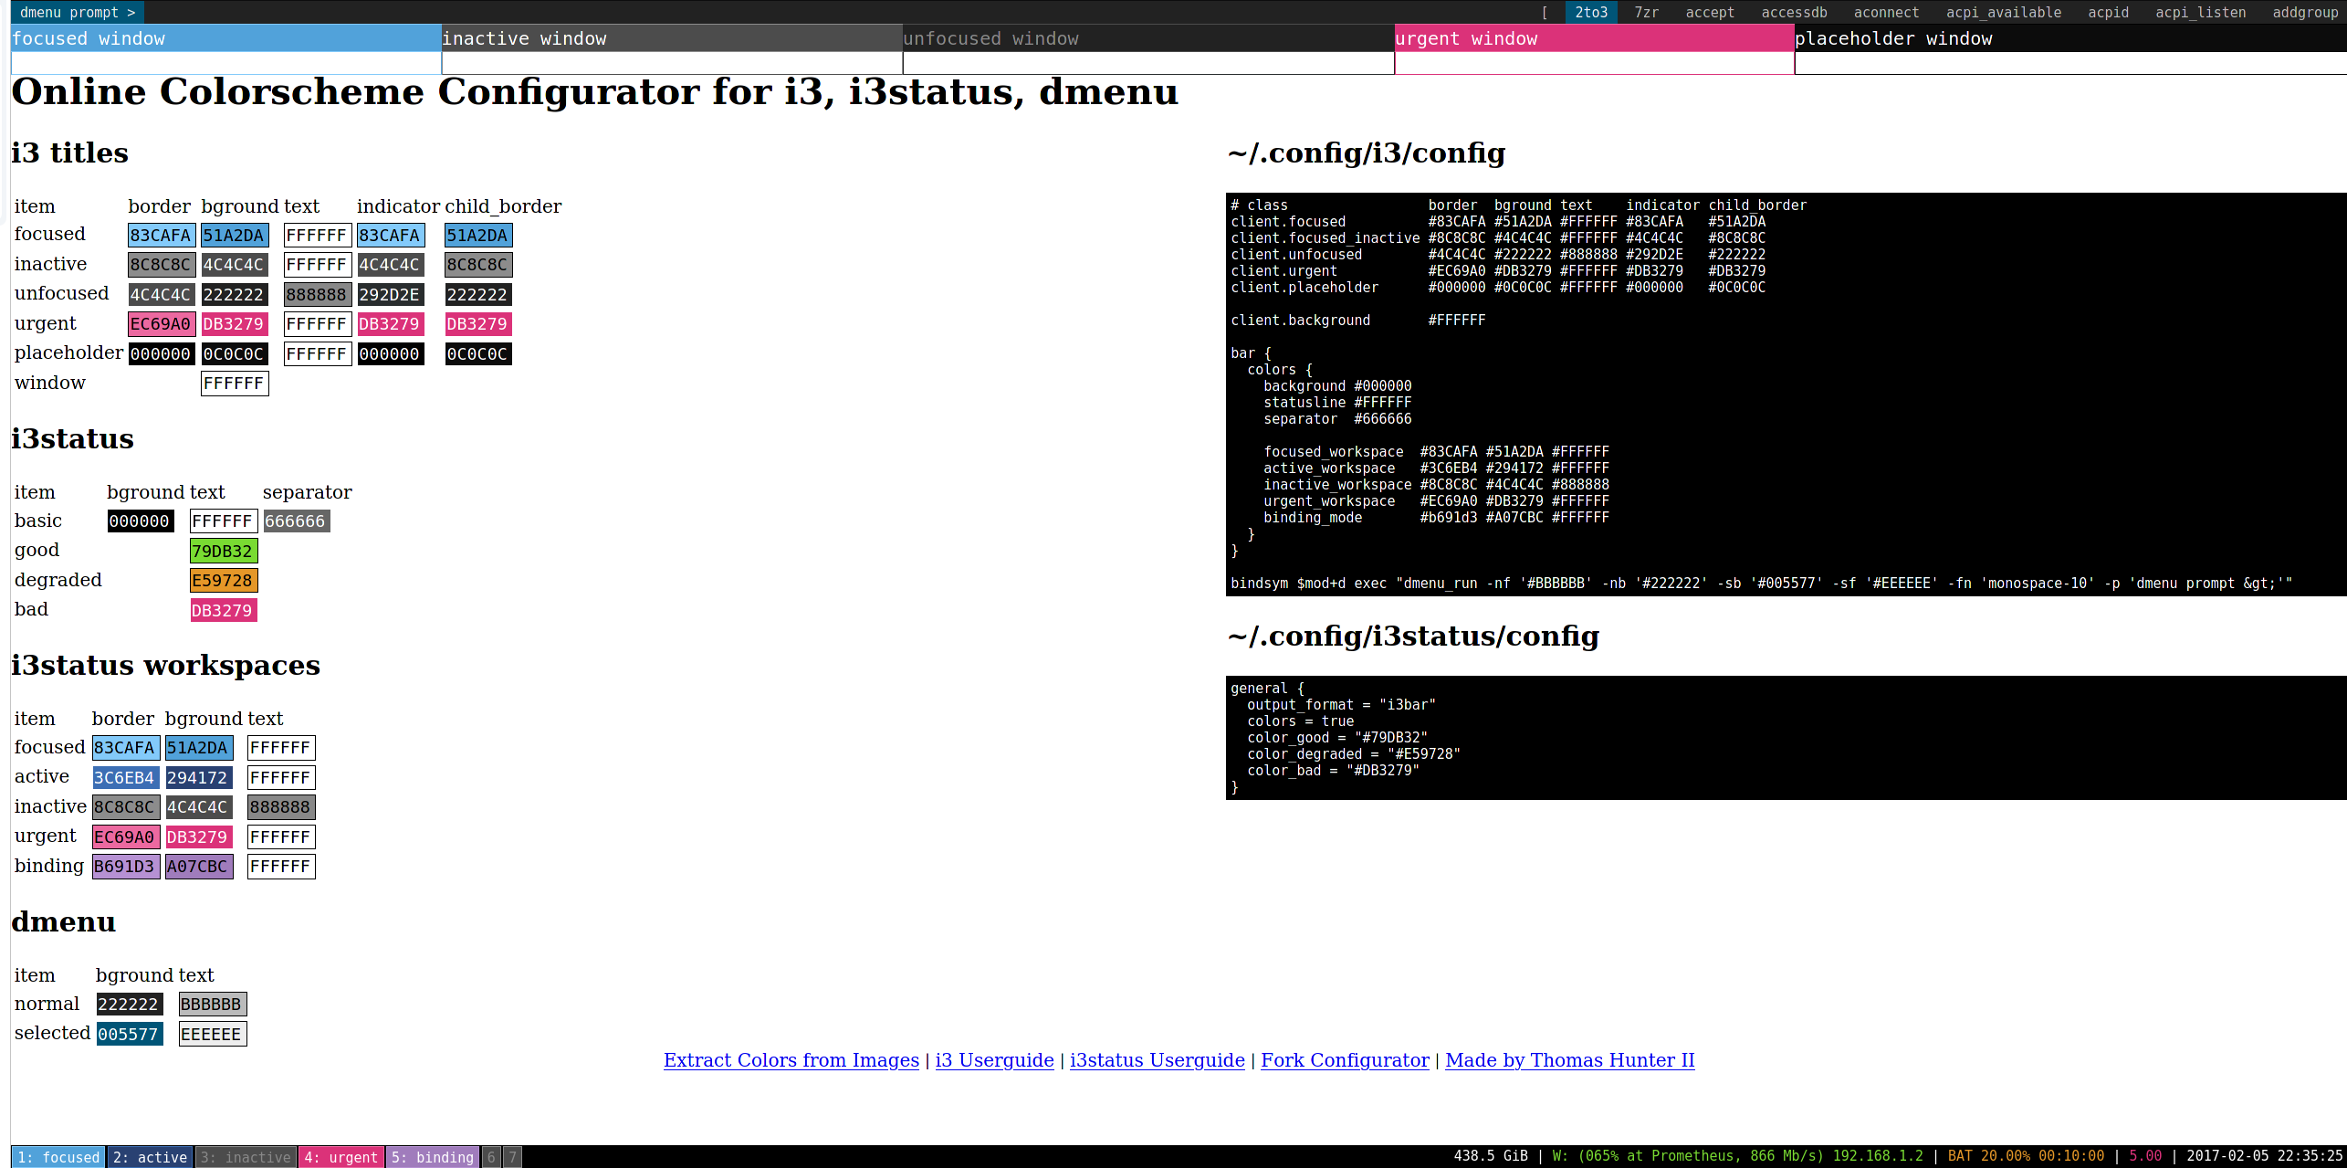Edit i3 titles unfocused indicator color 292D2E
This screenshot has width=2347, height=1168.
click(391, 295)
